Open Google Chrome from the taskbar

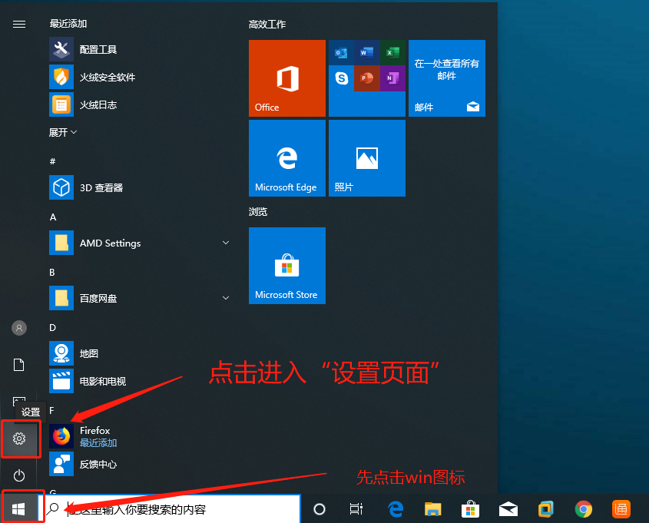(584, 508)
